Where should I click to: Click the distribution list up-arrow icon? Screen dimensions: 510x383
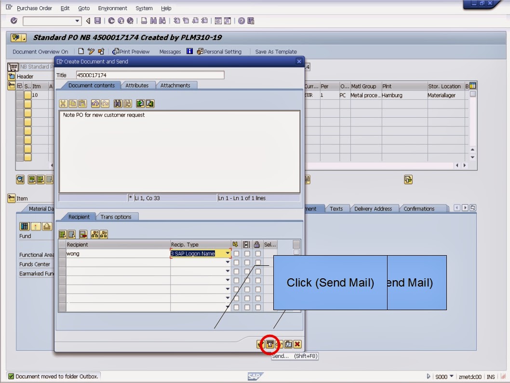click(x=94, y=234)
